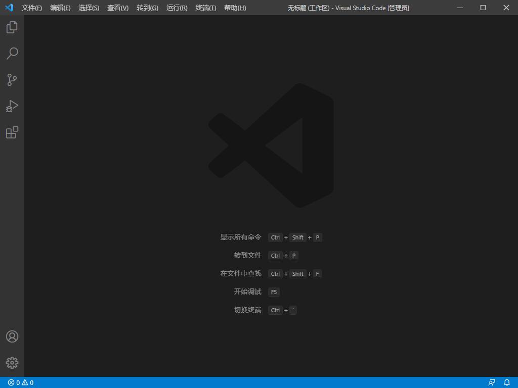Image resolution: width=518 pixels, height=388 pixels.
Task: Open the Search view icon
Action: 12,54
